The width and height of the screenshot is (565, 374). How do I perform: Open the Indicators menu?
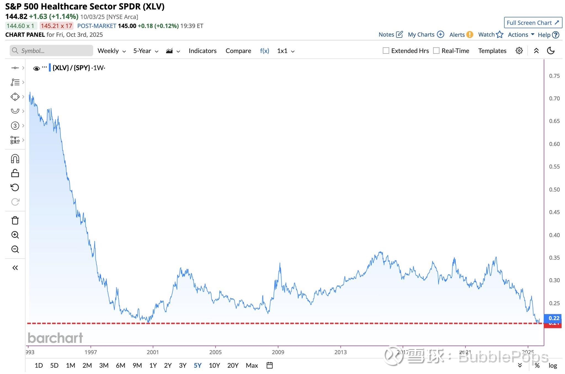click(202, 51)
